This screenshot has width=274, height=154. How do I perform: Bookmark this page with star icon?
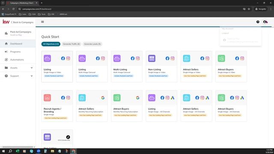pyautogui.click(x=249, y=9)
